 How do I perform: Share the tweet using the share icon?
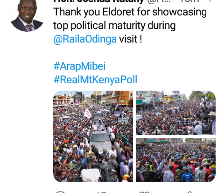pos(189,192)
